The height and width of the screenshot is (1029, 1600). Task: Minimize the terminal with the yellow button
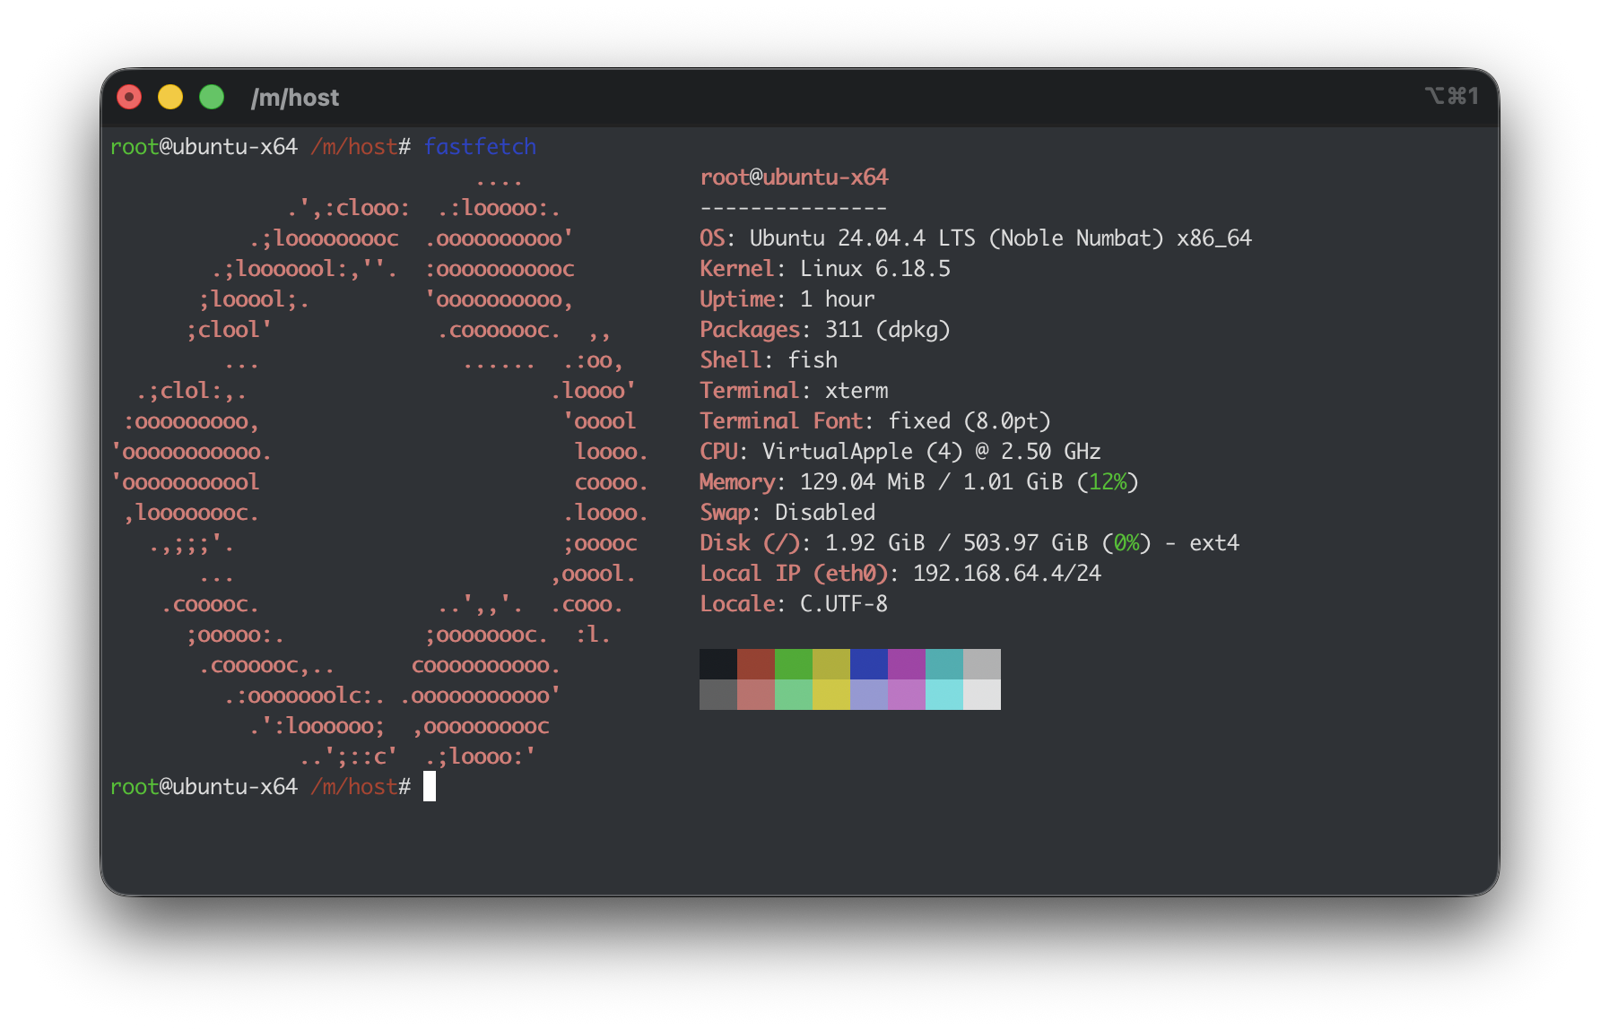170,97
